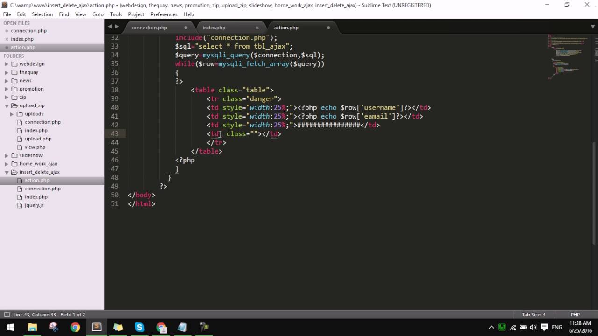Close the index.php tab with its X
The height and width of the screenshot is (336, 598).
click(257, 28)
